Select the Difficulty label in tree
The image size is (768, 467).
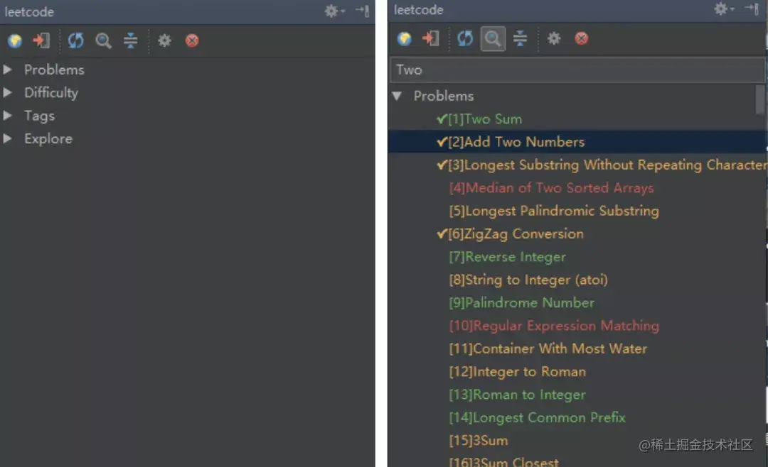[x=51, y=93]
